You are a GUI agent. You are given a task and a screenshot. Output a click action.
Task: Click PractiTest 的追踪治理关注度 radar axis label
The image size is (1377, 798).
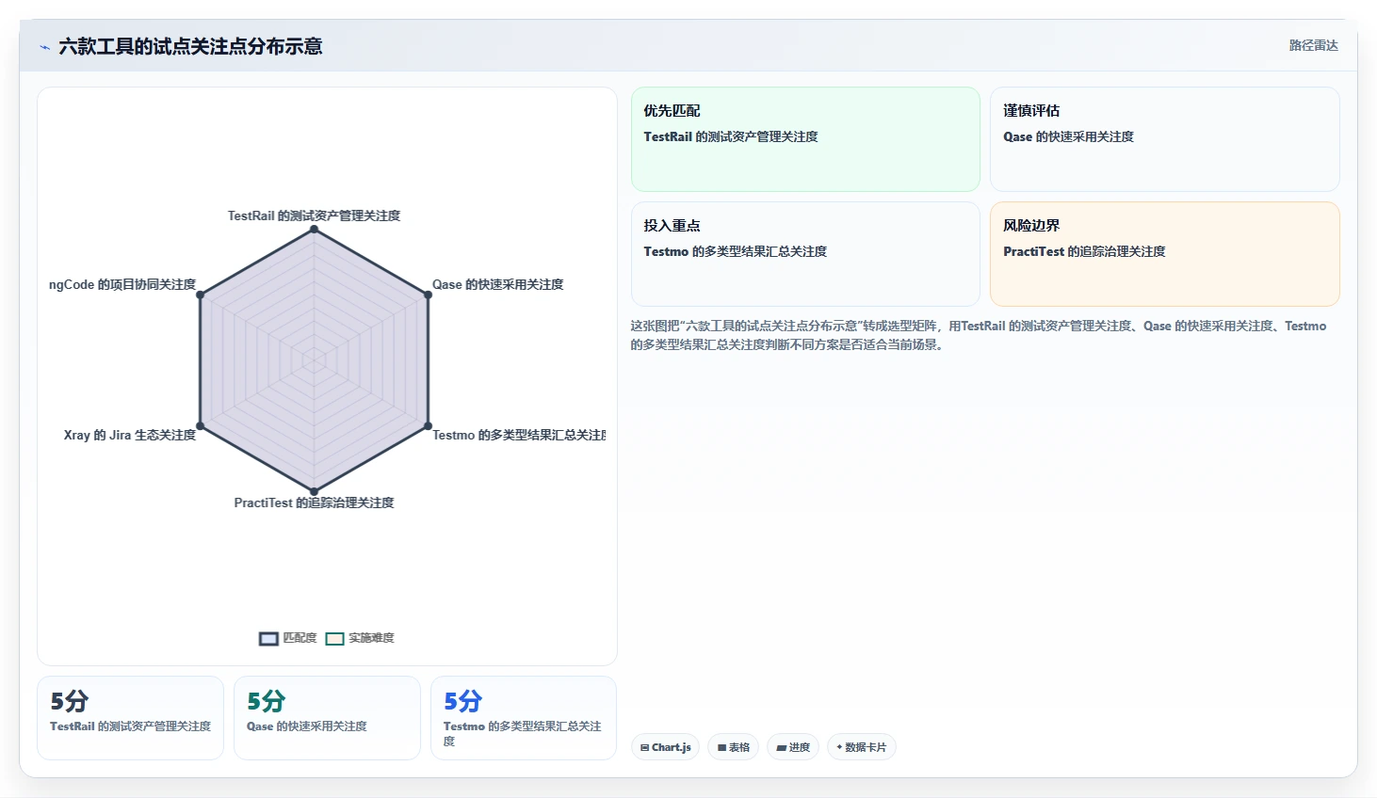pos(314,503)
